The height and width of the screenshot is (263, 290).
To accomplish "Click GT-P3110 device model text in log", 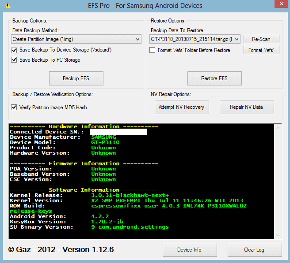I will [105, 142].
